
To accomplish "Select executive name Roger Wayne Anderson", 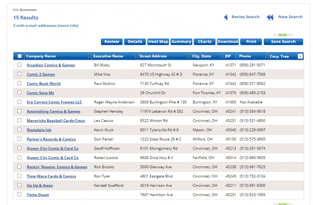I will coord(114,102).
